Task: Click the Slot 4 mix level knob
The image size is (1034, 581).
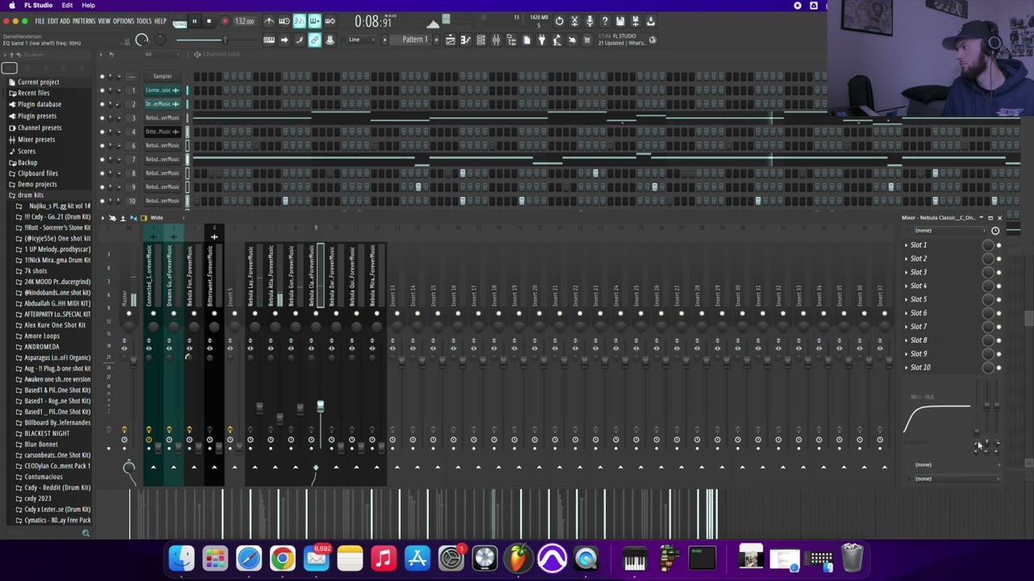Action: click(x=988, y=286)
